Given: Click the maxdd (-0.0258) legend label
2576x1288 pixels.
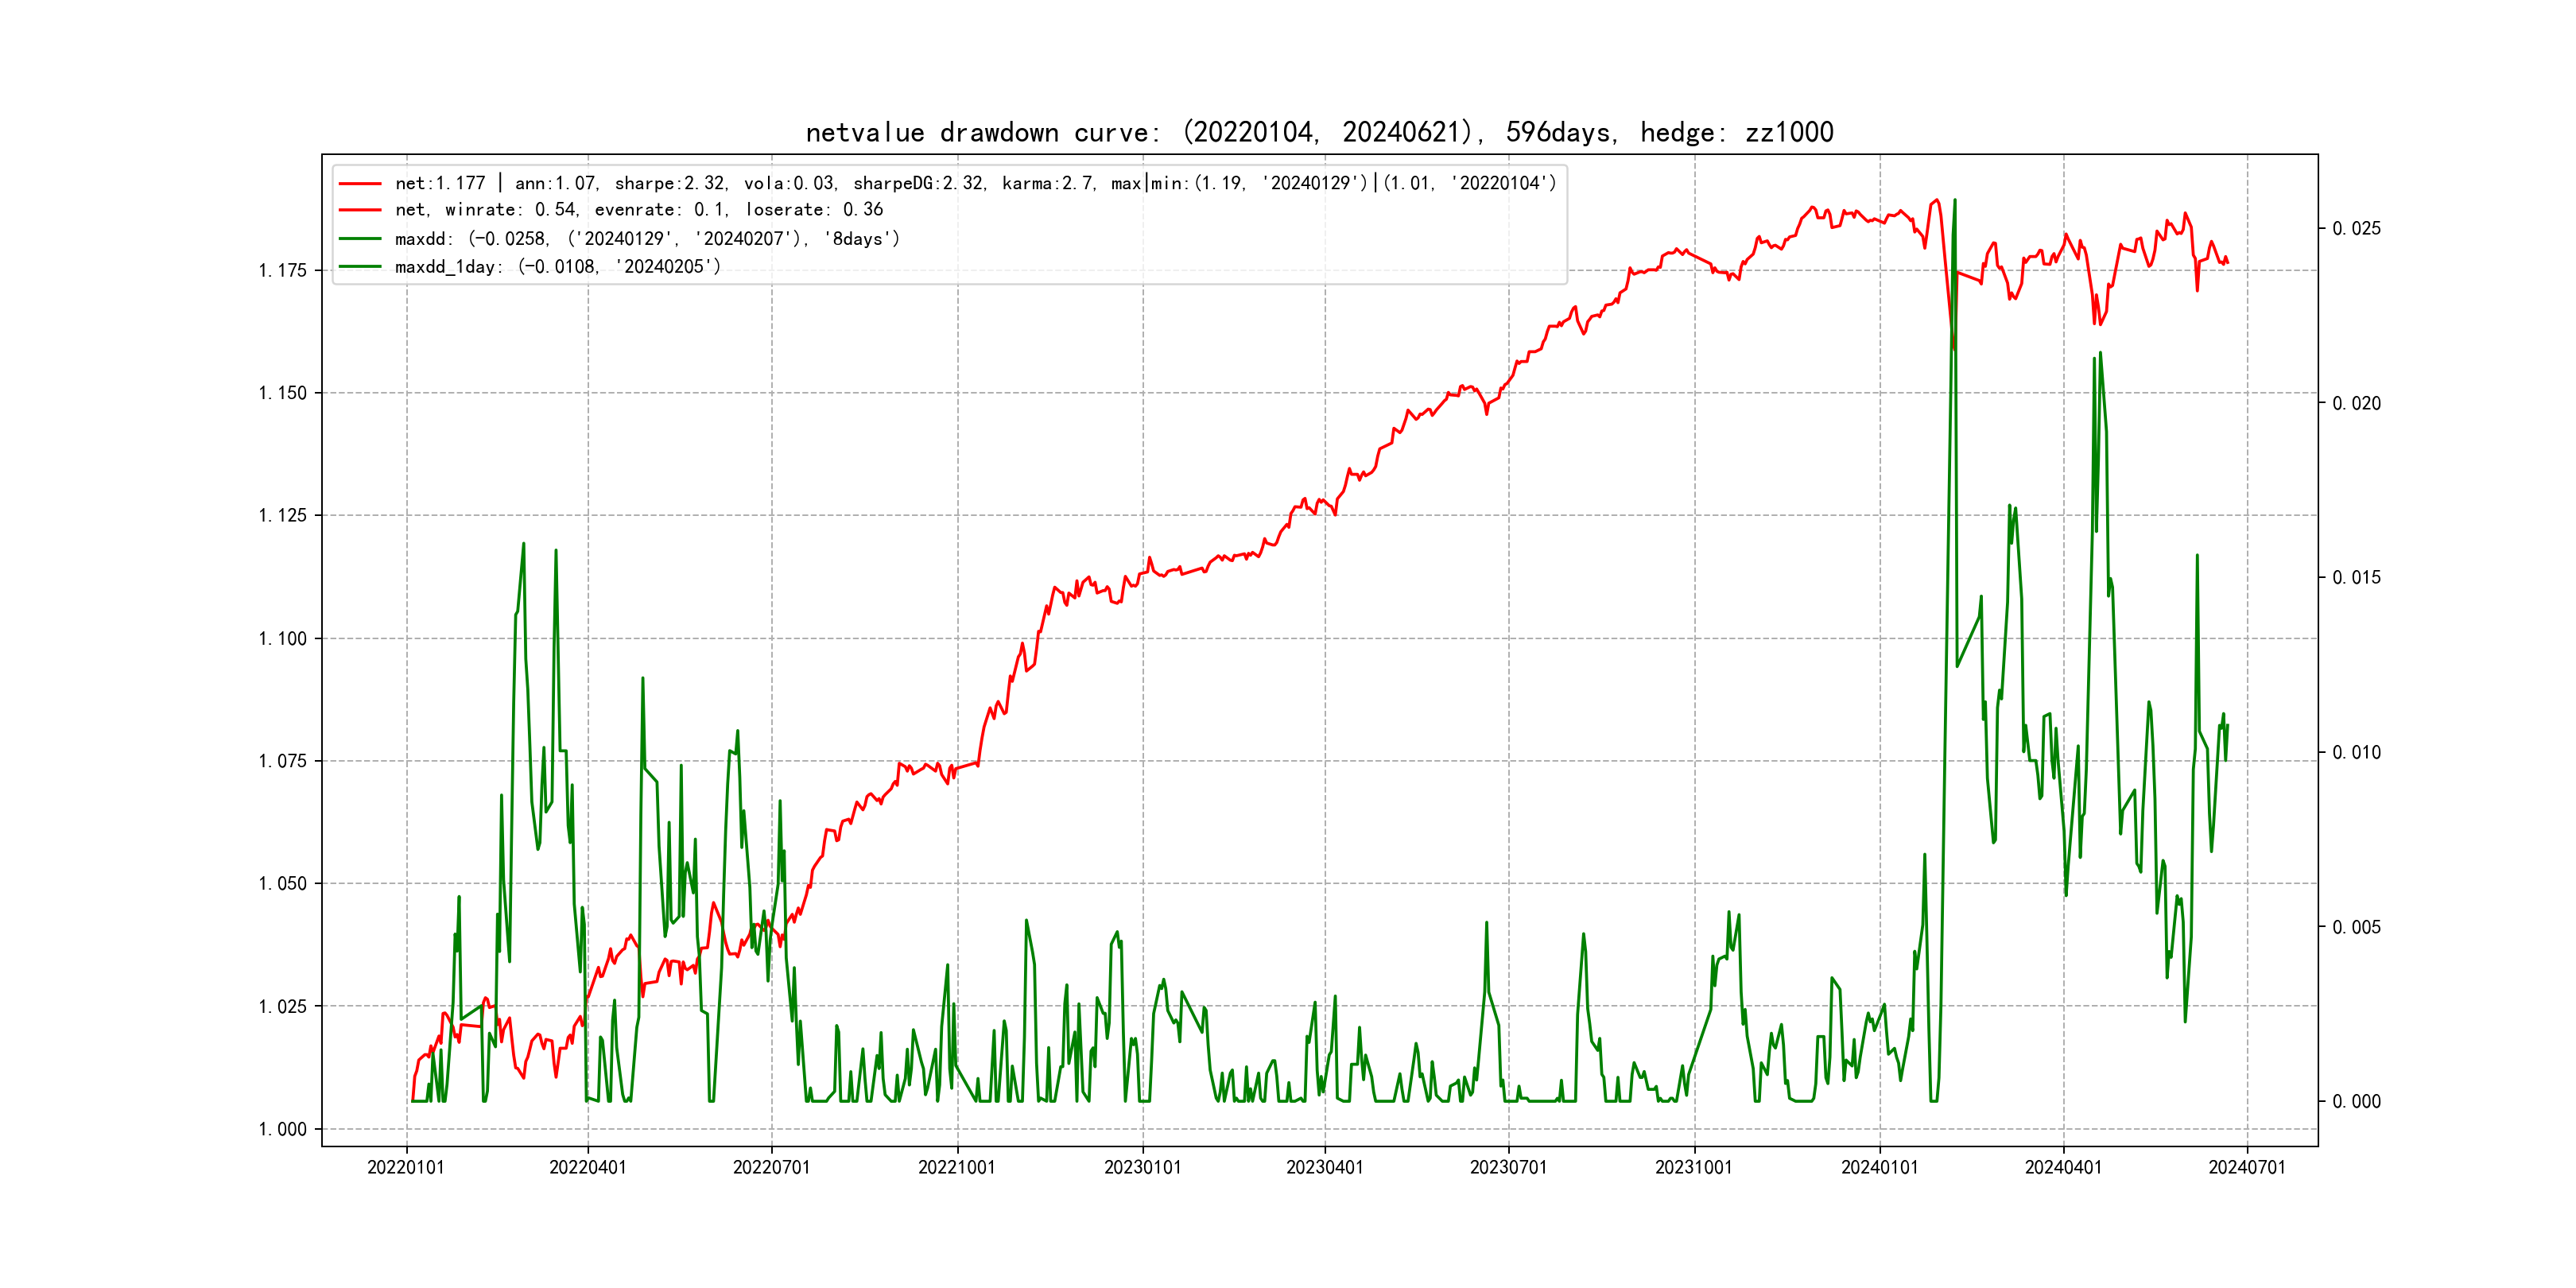Looking at the screenshot, I should [647, 239].
